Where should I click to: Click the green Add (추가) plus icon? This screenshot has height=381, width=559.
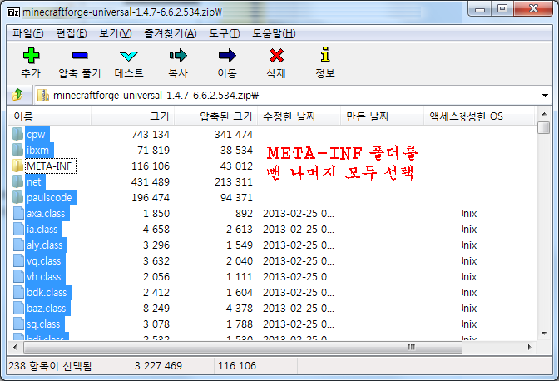(x=31, y=56)
